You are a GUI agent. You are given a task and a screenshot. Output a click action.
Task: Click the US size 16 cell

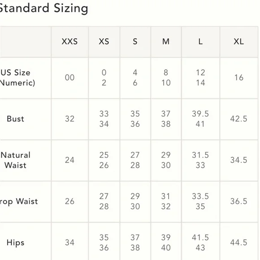(239, 78)
